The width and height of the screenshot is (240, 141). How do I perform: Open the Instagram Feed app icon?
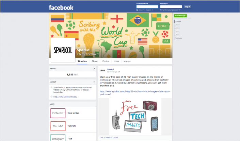[x=58, y=138]
